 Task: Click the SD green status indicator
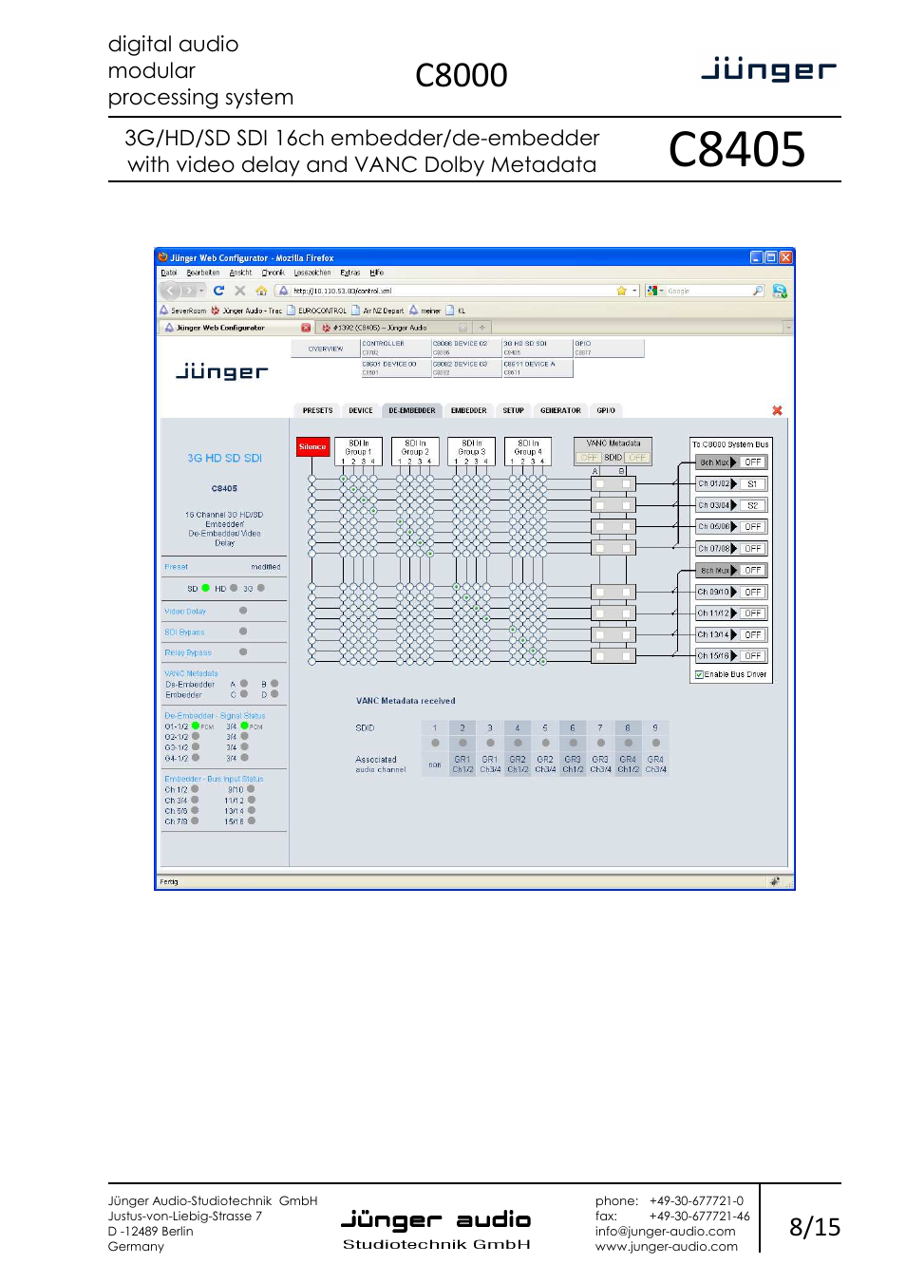(205, 588)
